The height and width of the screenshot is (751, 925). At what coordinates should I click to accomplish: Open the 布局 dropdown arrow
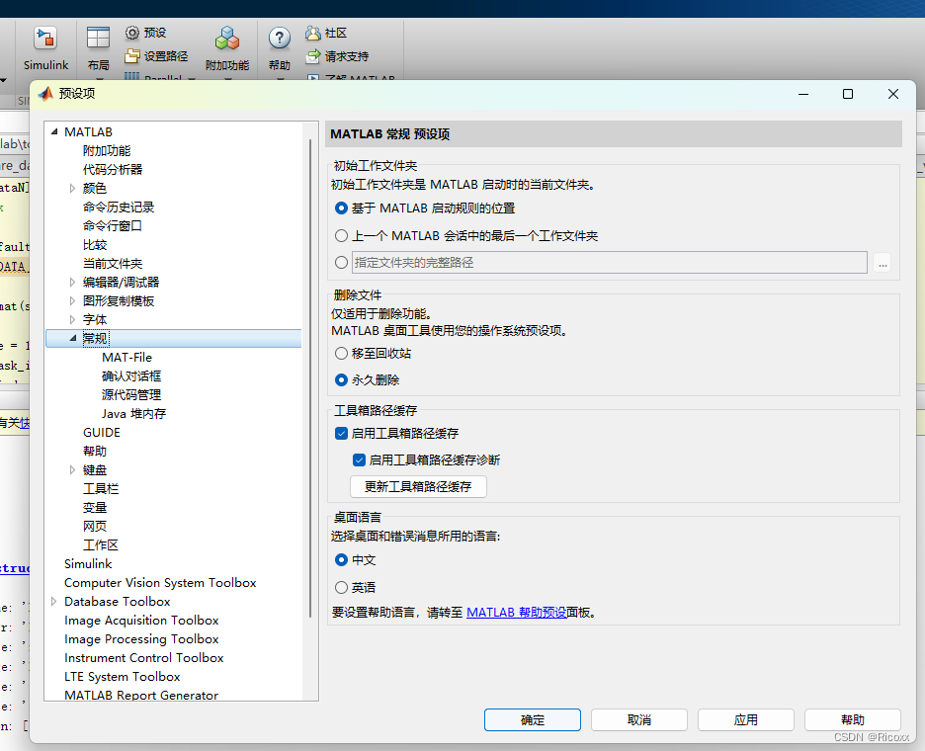99,78
